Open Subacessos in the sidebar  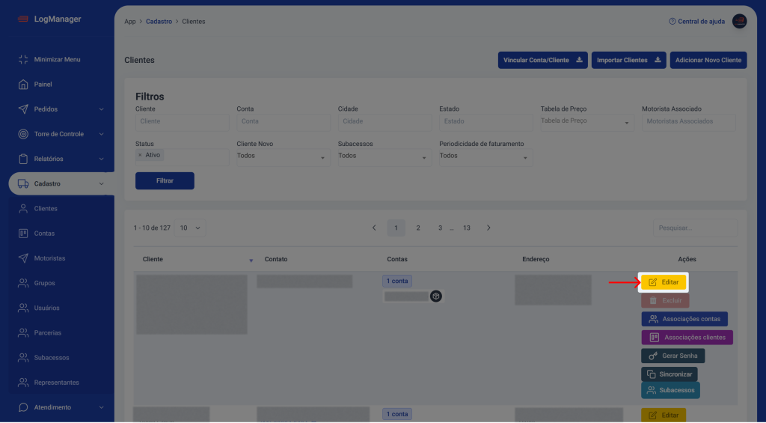51,358
